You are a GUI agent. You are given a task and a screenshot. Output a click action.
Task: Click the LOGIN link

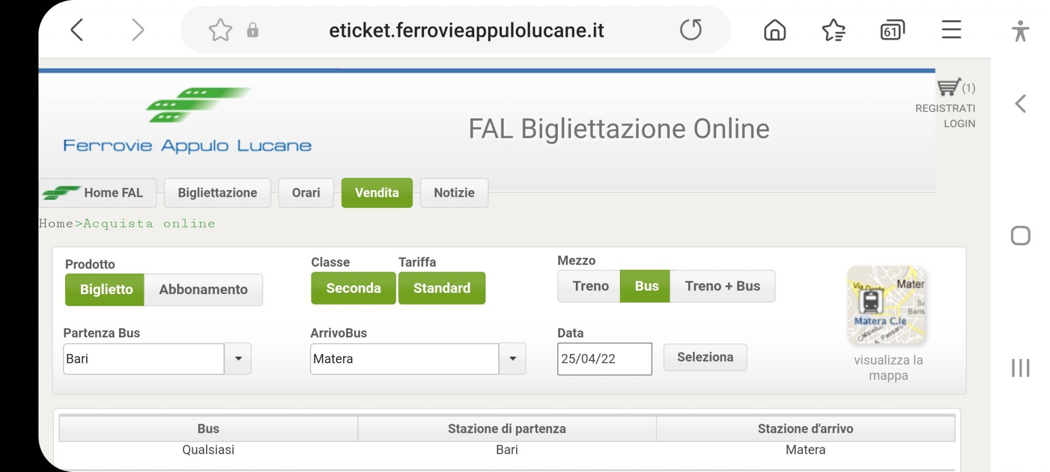pyautogui.click(x=959, y=124)
